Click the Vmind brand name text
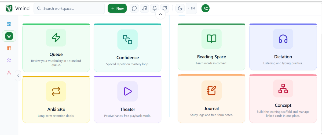This screenshot has height=135, width=322. [x=23, y=9]
